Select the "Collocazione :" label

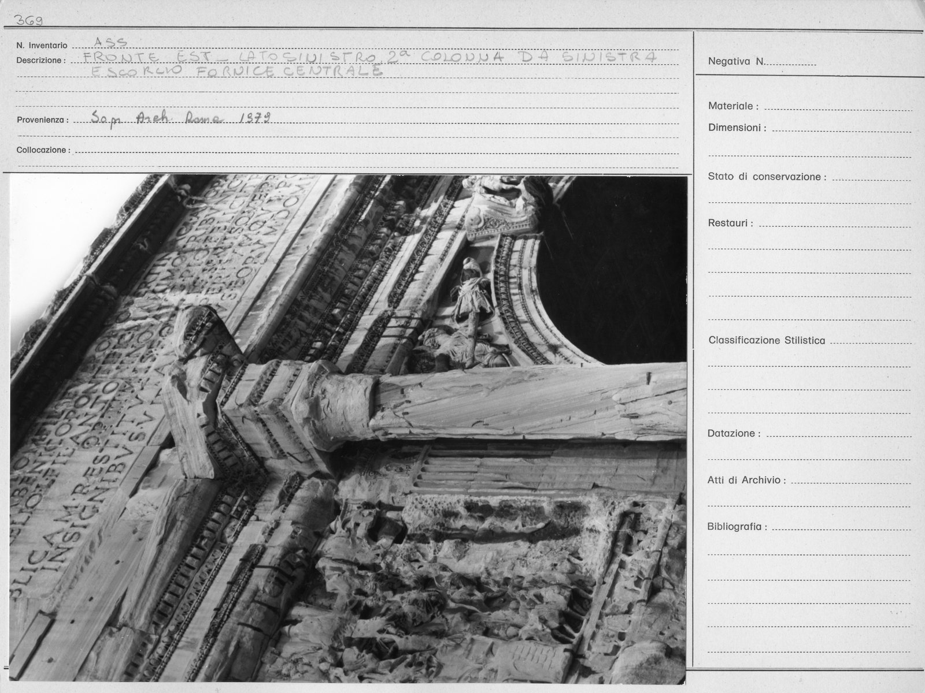(x=43, y=150)
